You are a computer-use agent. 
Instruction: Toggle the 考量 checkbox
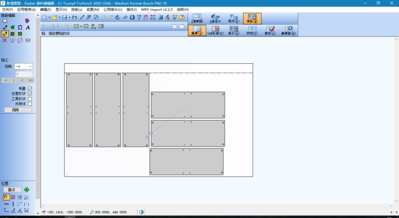click(30, 89)
